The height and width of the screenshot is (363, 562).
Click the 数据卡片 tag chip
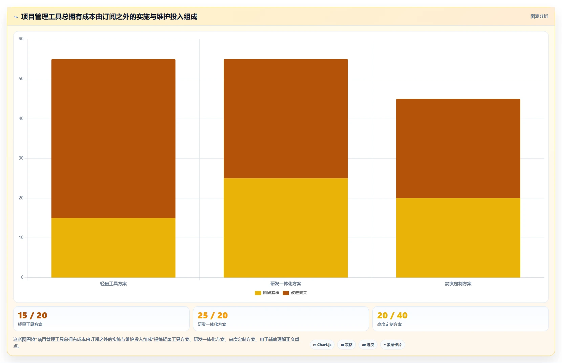pos(393,345)
